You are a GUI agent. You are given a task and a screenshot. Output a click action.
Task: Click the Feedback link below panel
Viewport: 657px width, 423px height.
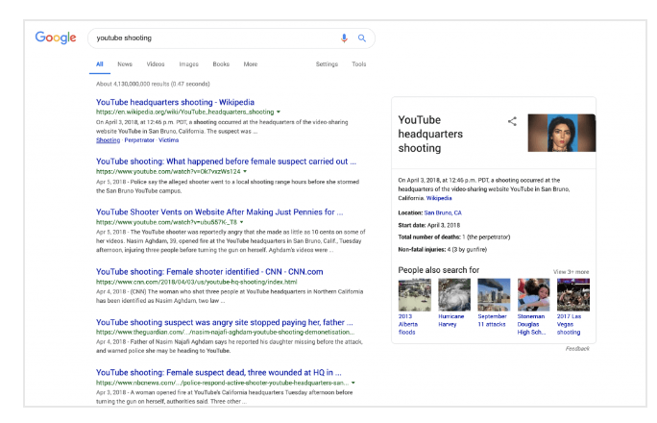tap(577, 349)
